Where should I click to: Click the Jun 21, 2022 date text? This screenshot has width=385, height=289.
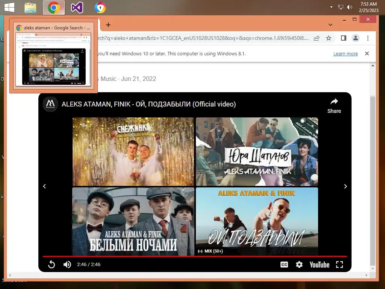(x=138, y=79)
